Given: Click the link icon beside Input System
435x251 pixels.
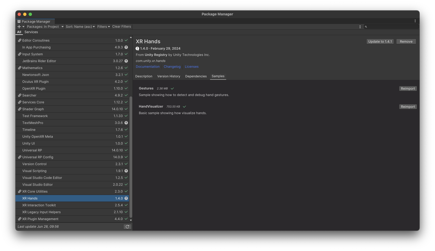Looking at the screenshot, I should coord(19,54).
